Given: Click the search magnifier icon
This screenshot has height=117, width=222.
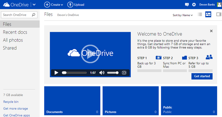Looking at the screenshot, I should [x=34, y=15].
